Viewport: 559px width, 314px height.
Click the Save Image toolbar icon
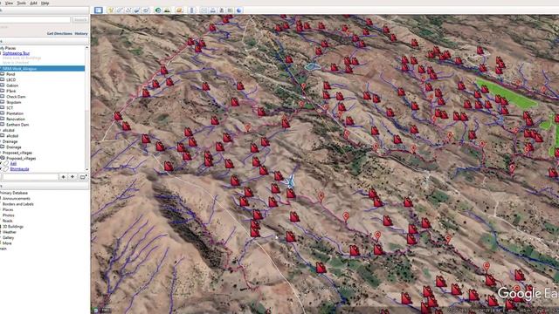(x=221, y=10)
